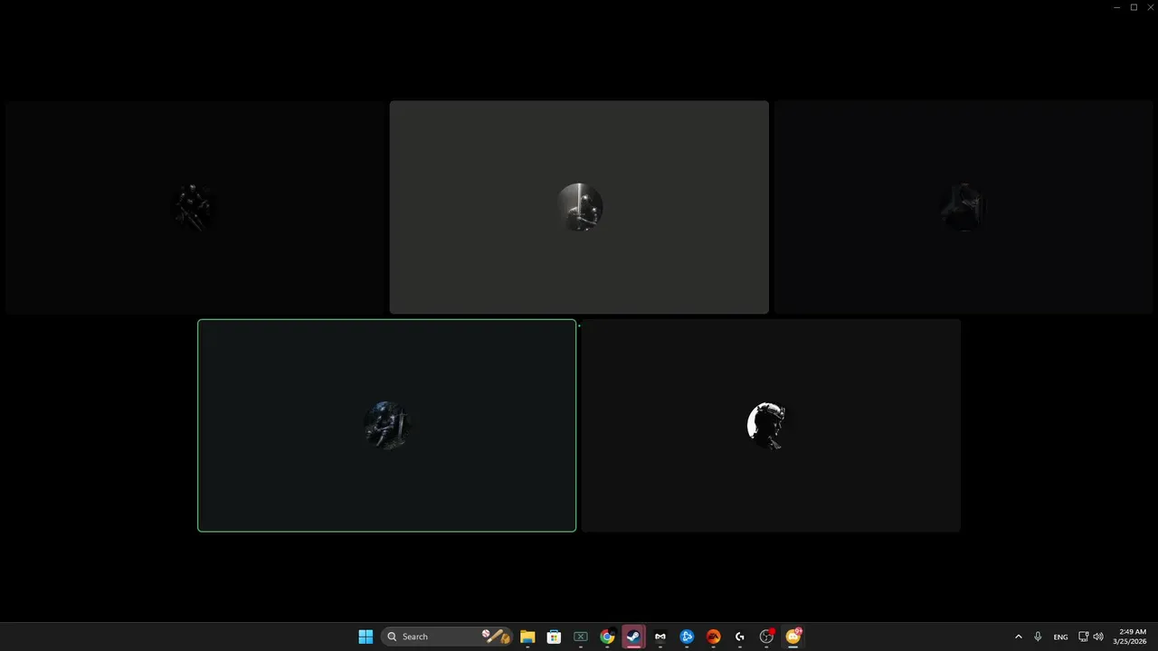1158x651 pixels.
Task: Select the green-outlined speaking participant tile
Action: pyautogui.click(x=387, y=425)
